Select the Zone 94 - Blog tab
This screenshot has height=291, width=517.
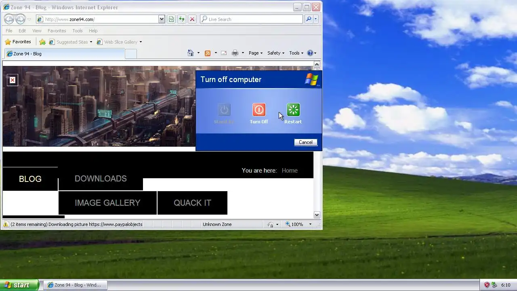click(x=65, y=54)
